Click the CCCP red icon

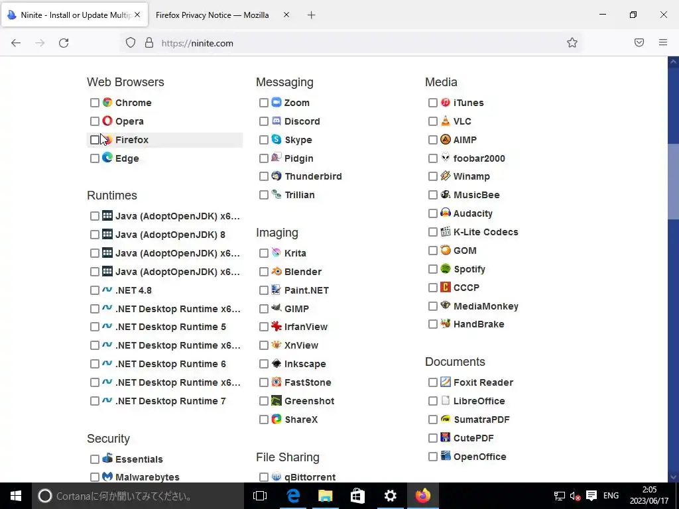point(446,287)
